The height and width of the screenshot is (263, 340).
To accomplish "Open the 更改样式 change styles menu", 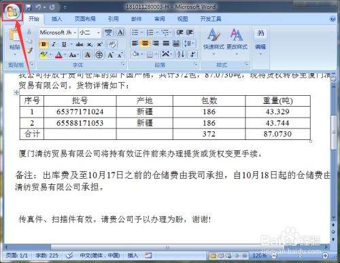I will pos(237,41).
